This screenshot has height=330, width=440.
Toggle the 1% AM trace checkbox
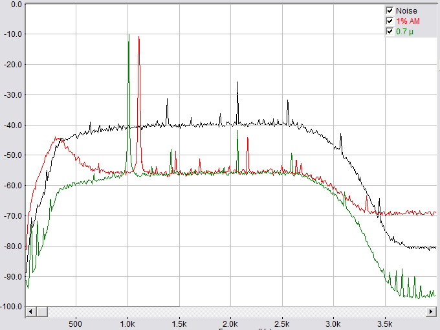(390, 21)
